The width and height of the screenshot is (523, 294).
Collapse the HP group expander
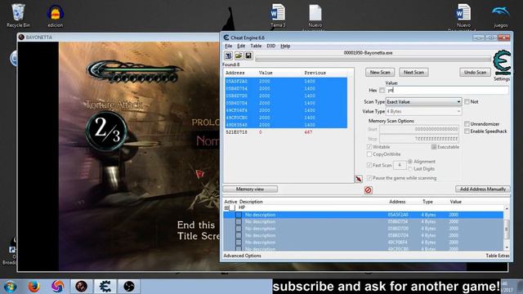point(226,207)
